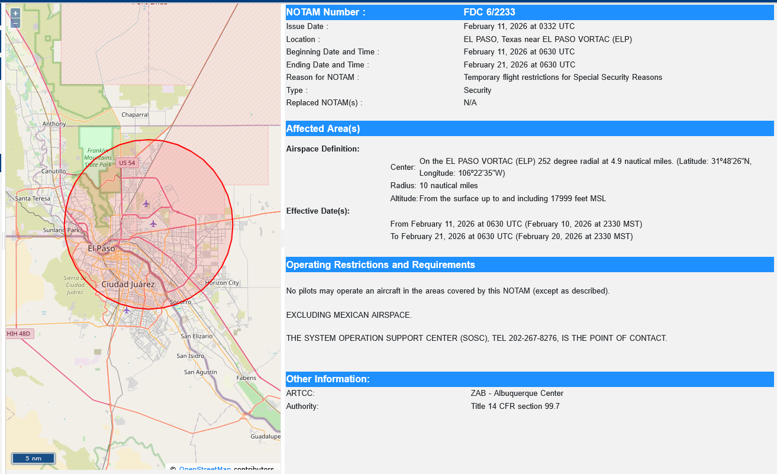
Task: Click the 'No pilots may operate' restriction sentence
Action: coord(448,291)
